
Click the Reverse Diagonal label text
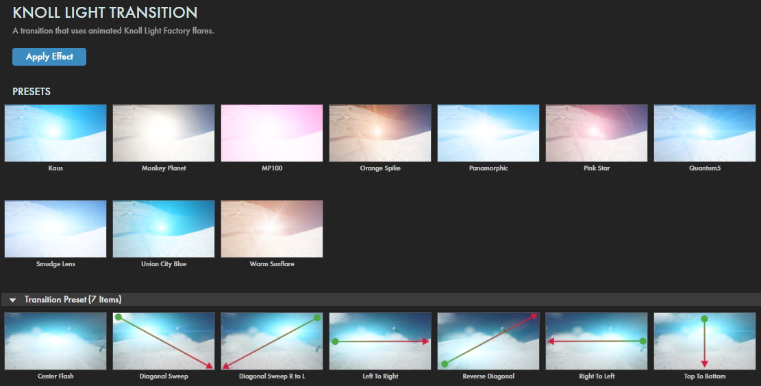(x=488, y=376)
